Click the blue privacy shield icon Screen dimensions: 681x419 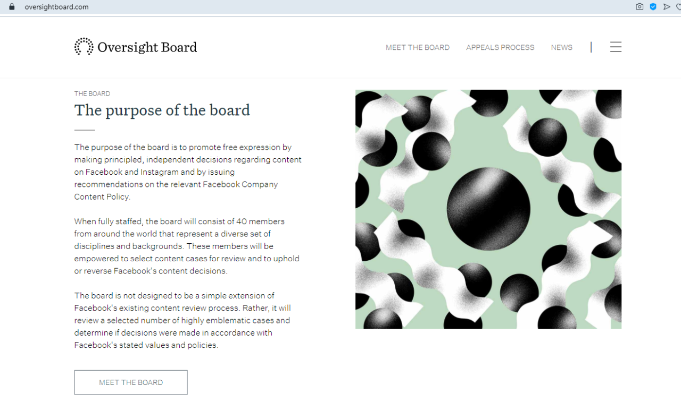click(653, 7)
